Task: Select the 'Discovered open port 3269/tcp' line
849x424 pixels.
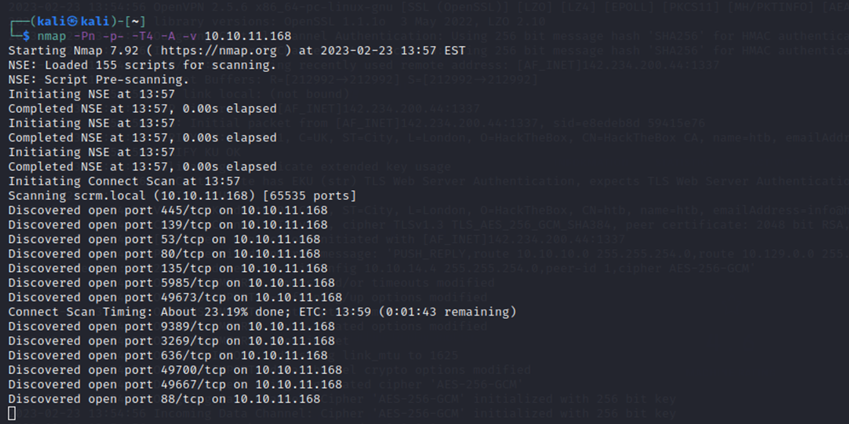Action: pos(171,341)
